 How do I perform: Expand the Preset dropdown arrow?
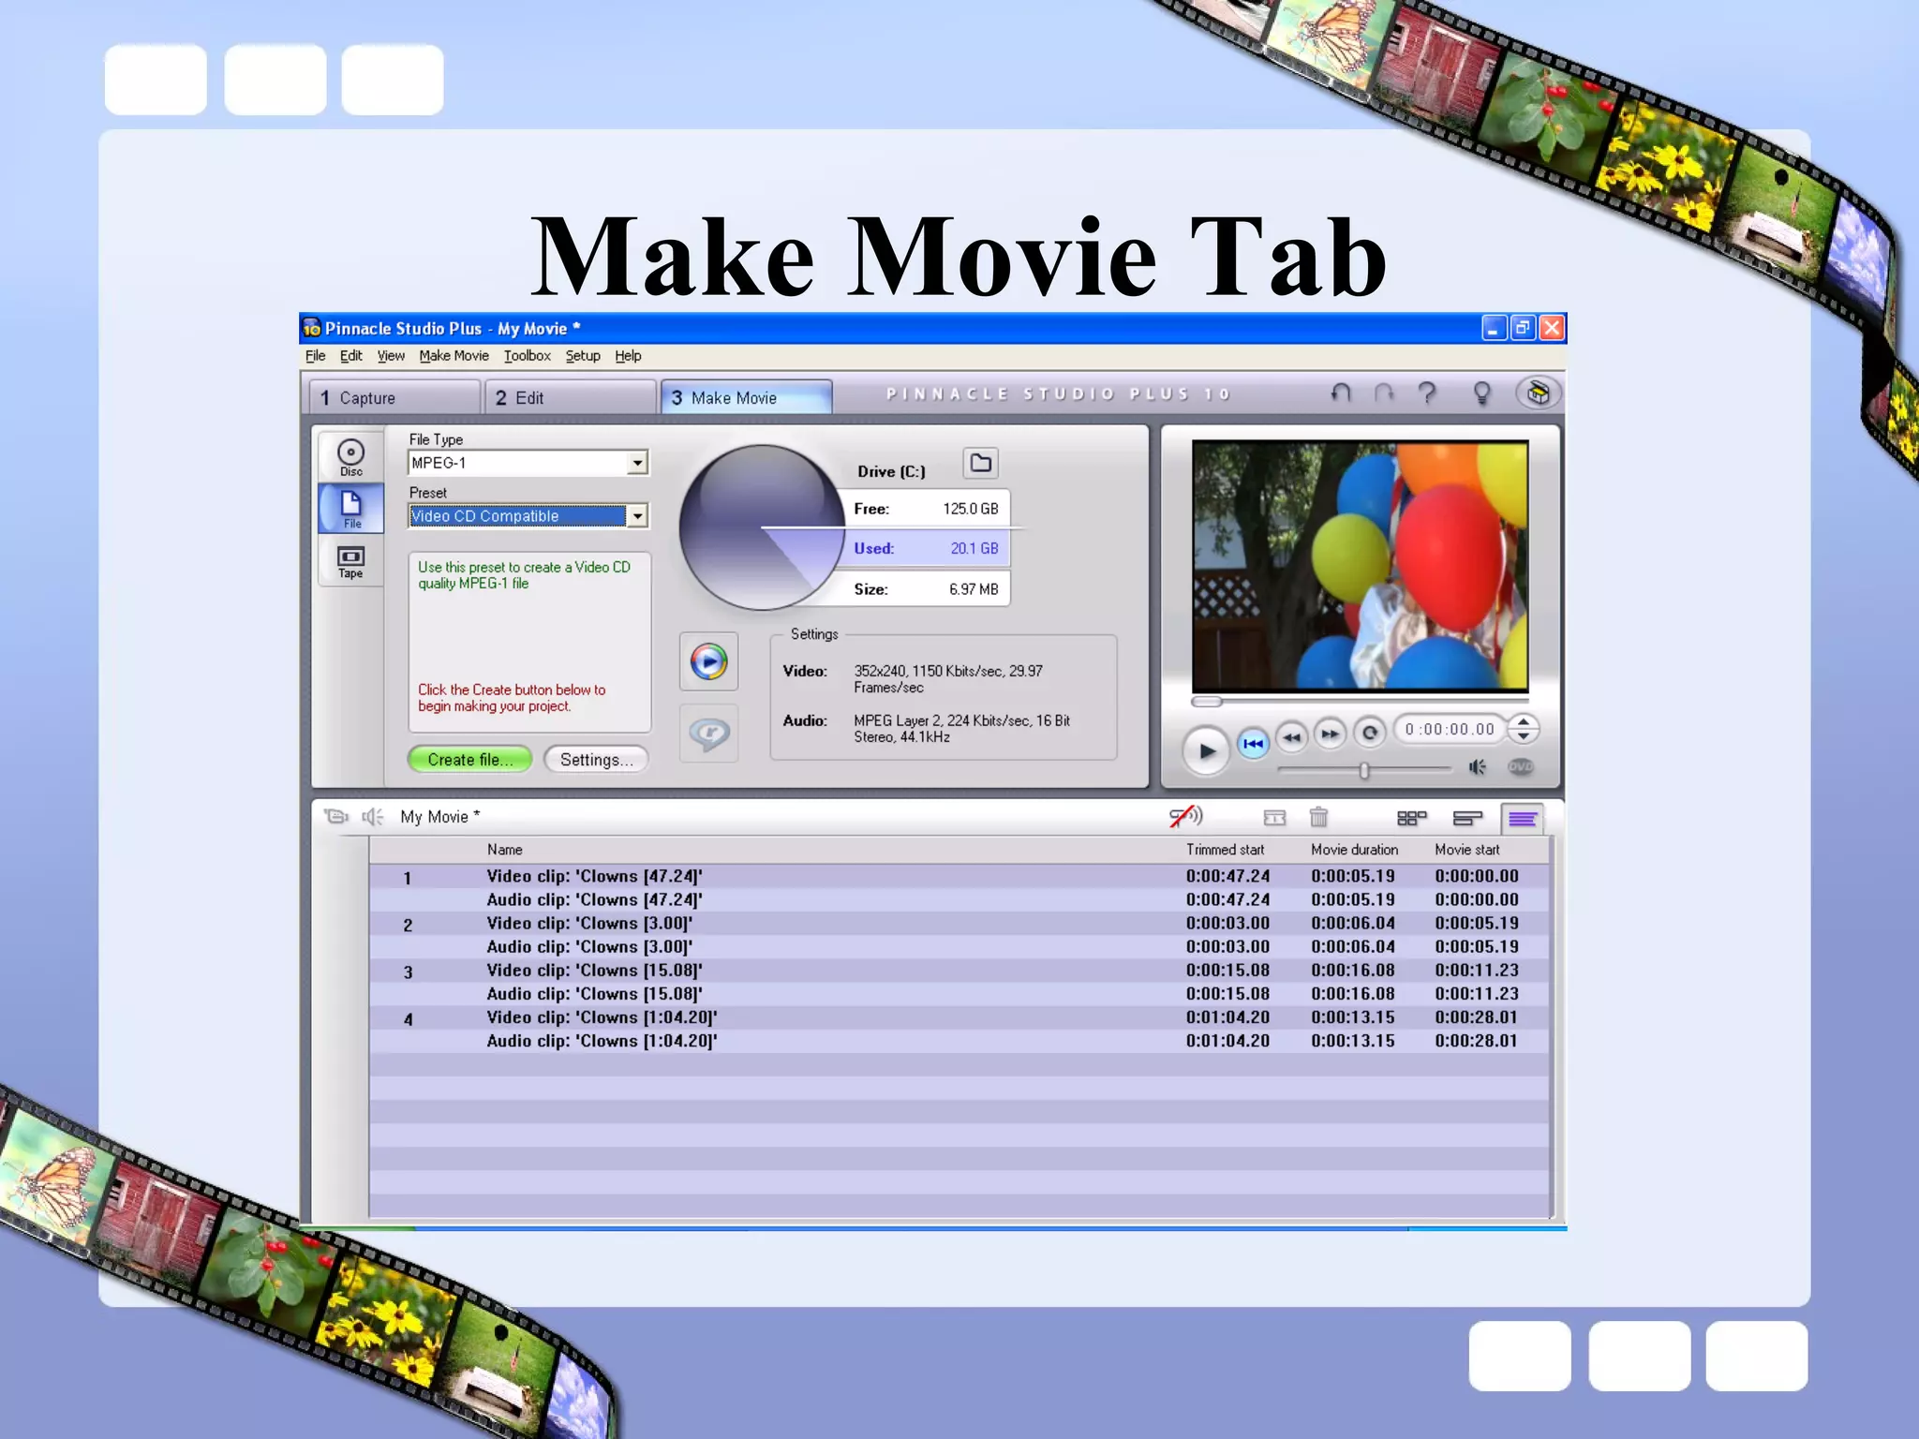click(637, 516)
